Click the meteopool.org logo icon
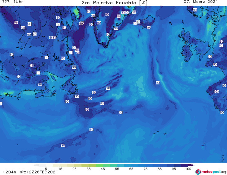 tap(198, 172)
